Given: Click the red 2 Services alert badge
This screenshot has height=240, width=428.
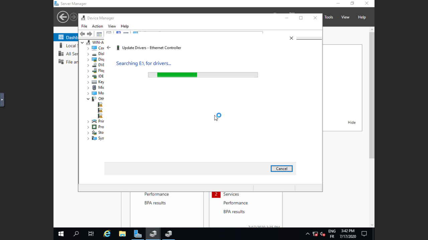Looking at the screenshot, I should tap(216, 194).
